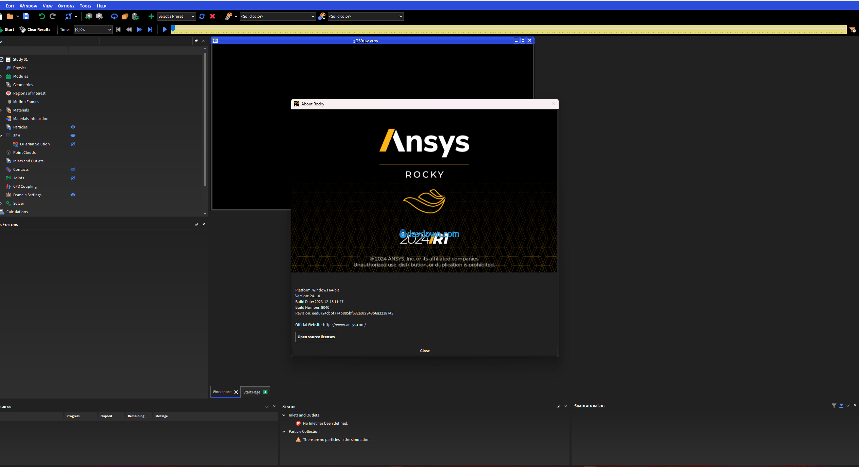
Task: Click the data tree vertical scrollbar
Action: 205,119
